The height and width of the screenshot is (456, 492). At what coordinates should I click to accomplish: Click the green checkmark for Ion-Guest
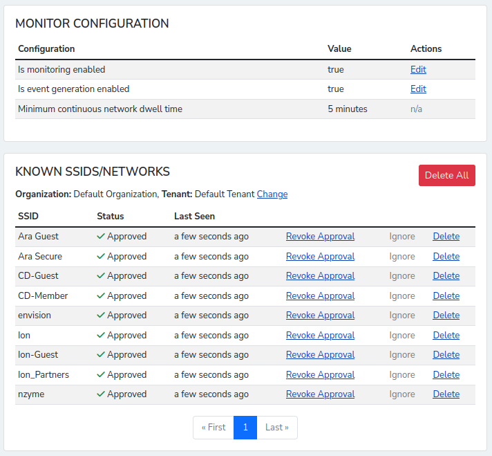point(101,355)
